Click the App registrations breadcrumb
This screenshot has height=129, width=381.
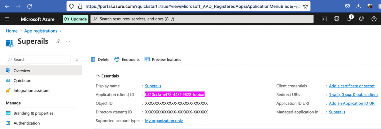[41, 31]
